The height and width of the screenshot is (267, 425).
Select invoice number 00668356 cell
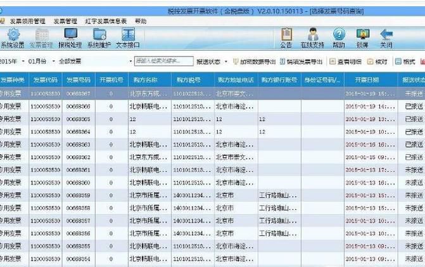tap(79, 233)
